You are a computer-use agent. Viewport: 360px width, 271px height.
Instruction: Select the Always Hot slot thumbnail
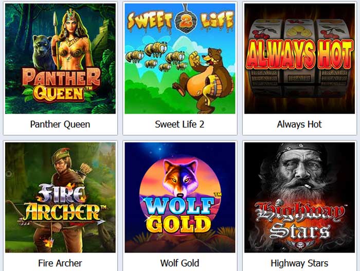pos(300,59)
